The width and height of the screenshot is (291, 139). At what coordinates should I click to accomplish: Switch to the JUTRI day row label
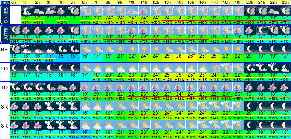point(5,34)
